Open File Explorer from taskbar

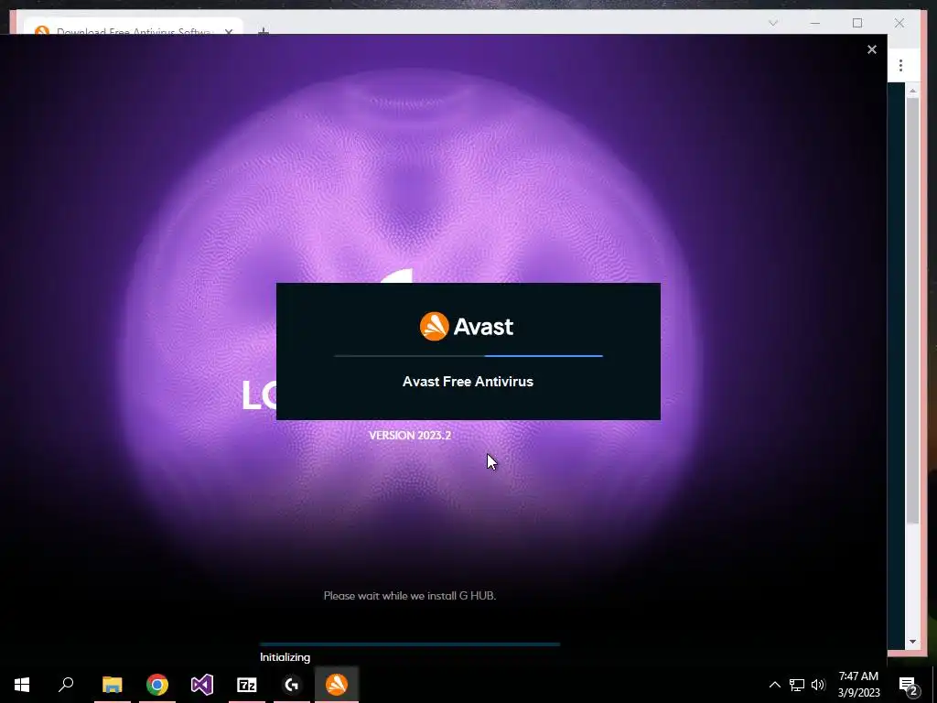pyautogui.click(x=112, y=685)
